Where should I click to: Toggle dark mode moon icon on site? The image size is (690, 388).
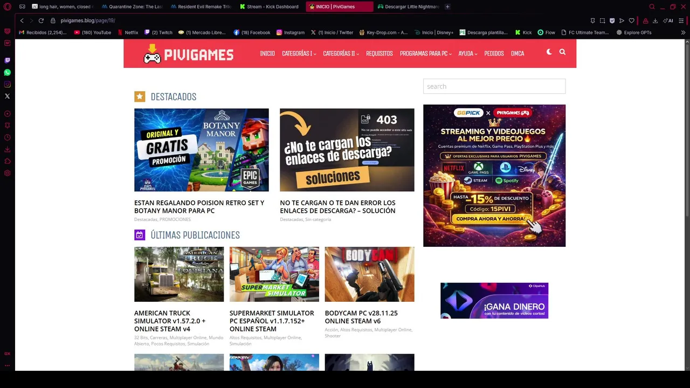[549, 52]
